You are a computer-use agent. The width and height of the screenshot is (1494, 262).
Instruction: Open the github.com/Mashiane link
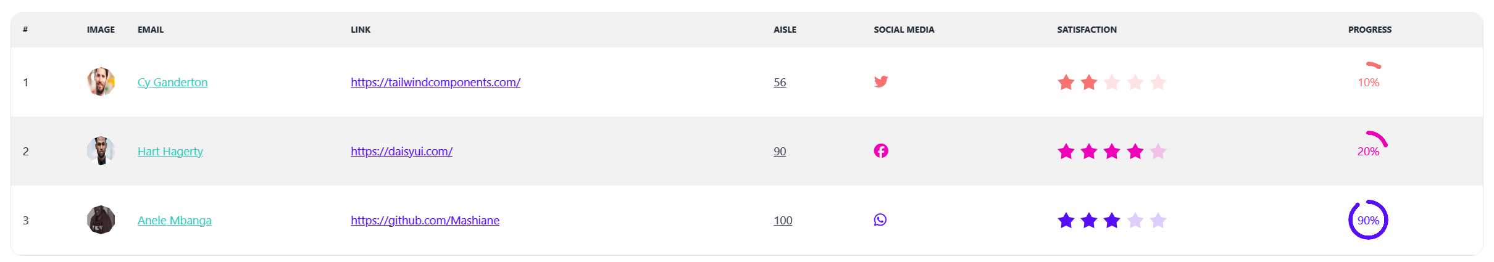tap(425, 220)
